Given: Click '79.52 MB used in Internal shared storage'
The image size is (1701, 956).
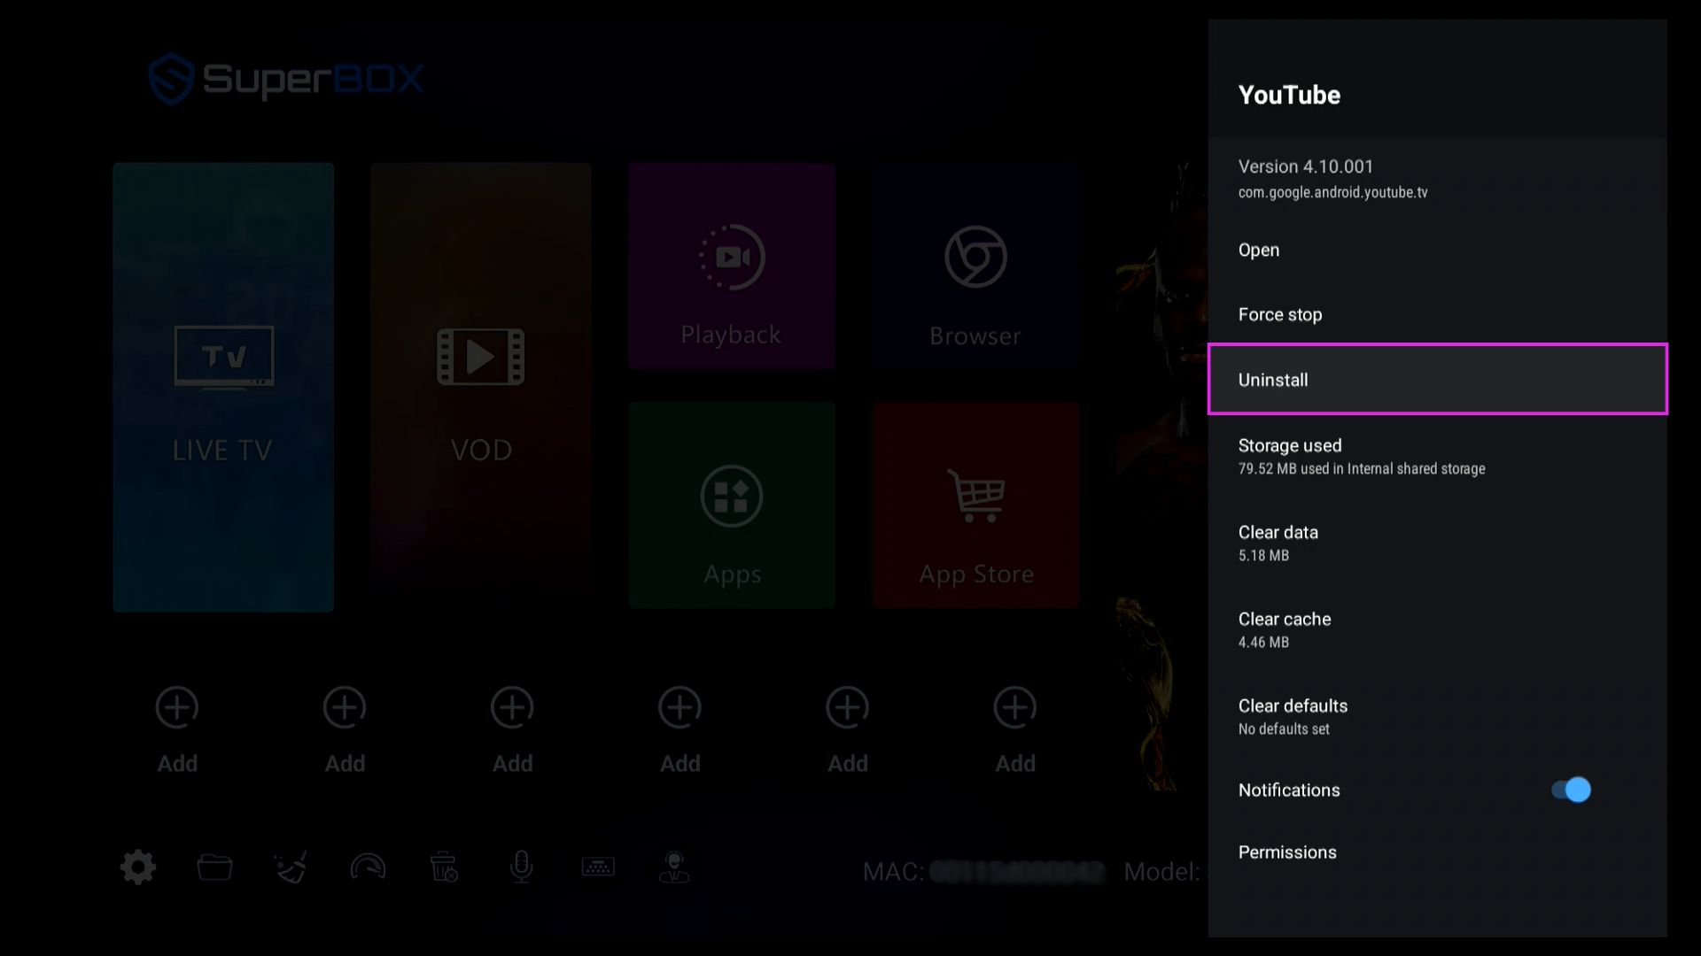Looking at the screenshot, I should [x=1362, y=468].
